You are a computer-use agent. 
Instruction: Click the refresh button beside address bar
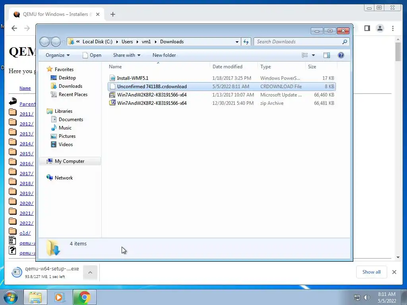[246, 41]
